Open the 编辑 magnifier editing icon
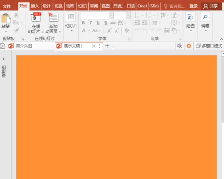This screenshot has width=224, height=179. click(x=205, y=17)
